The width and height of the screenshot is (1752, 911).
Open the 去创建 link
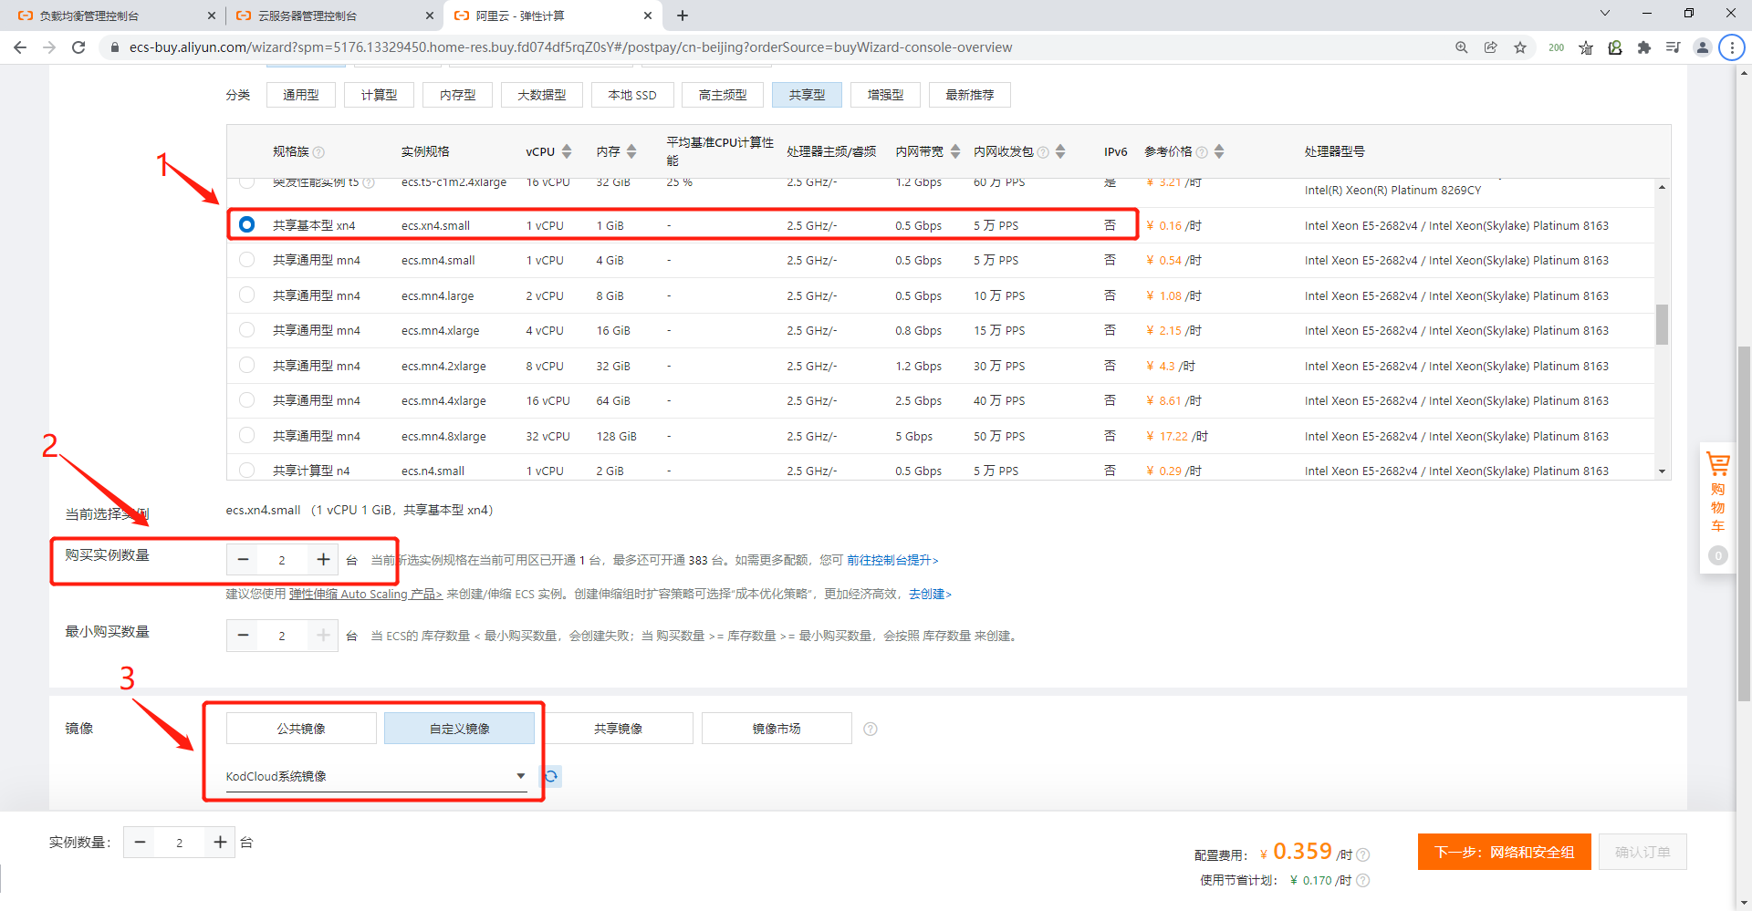click(x=930, y=595)
